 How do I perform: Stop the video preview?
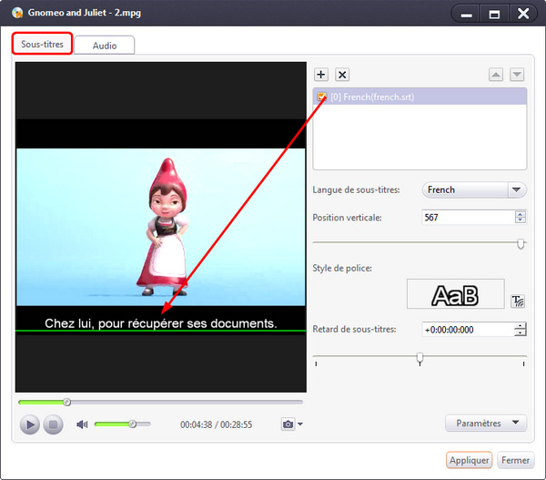(x=54, y=424)
